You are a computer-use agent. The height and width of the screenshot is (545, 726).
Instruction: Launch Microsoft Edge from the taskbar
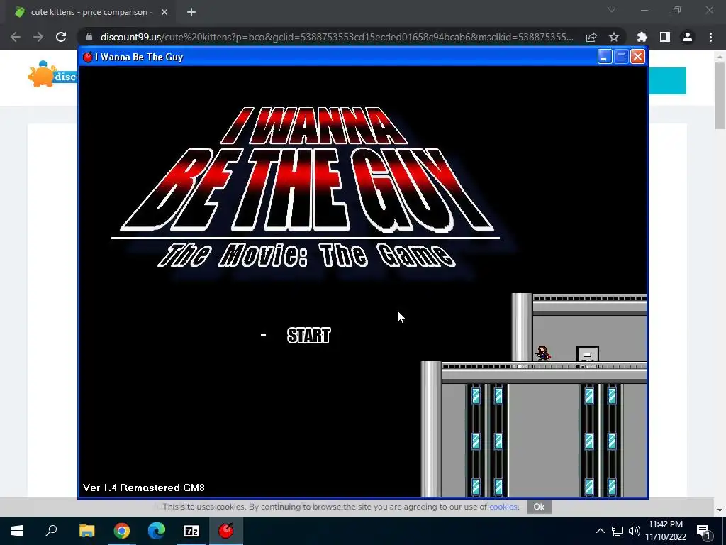click(157, 531)
